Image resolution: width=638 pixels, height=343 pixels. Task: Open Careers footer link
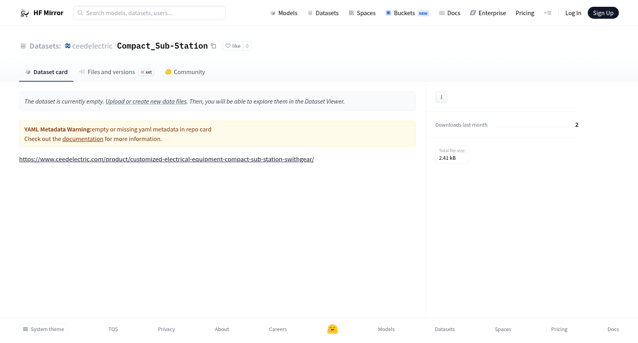point(278,329)
